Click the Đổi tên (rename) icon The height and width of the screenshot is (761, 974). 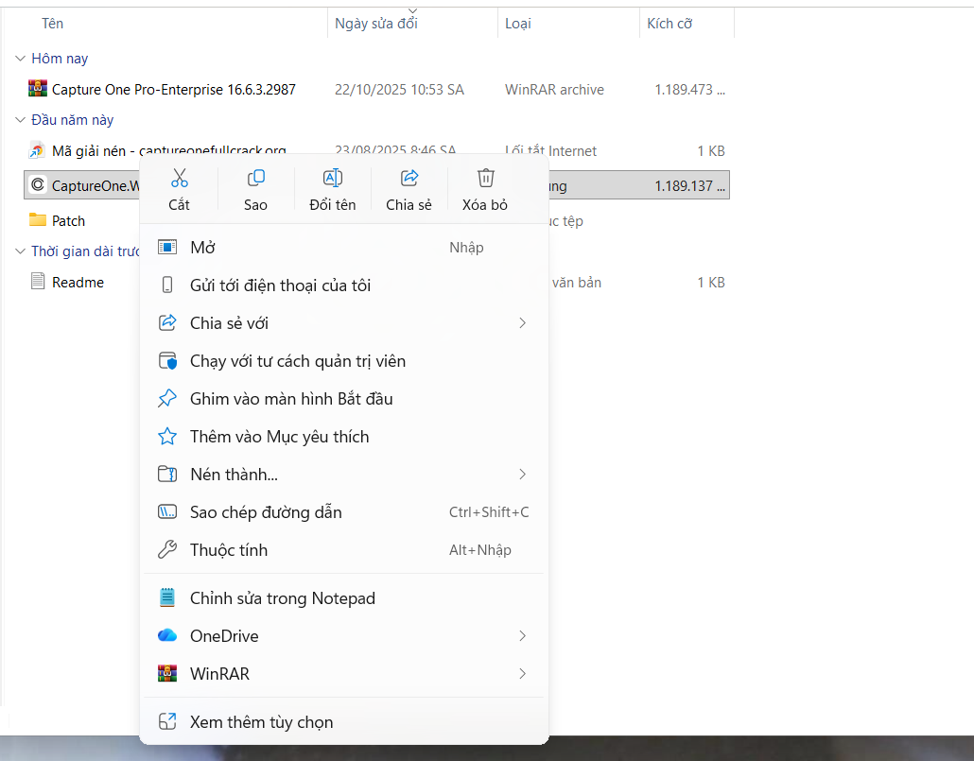pyautogui.click(x=332, y=178)
